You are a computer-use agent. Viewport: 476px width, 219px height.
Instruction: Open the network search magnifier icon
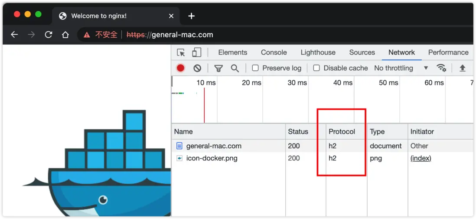click(235, 69)
